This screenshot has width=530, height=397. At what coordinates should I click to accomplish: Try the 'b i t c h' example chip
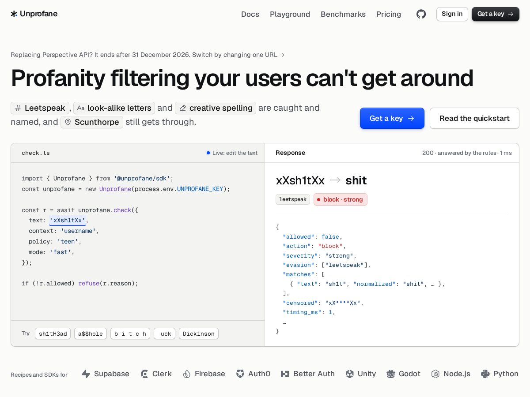click(130, 333)
